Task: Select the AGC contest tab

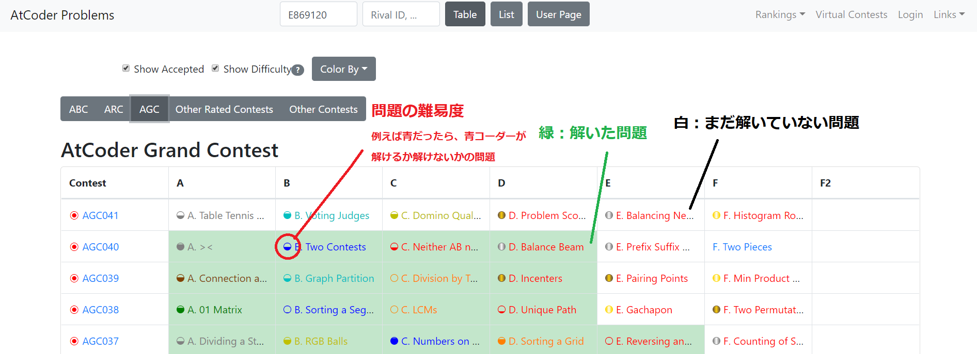Action: click(x=149, y=109)
